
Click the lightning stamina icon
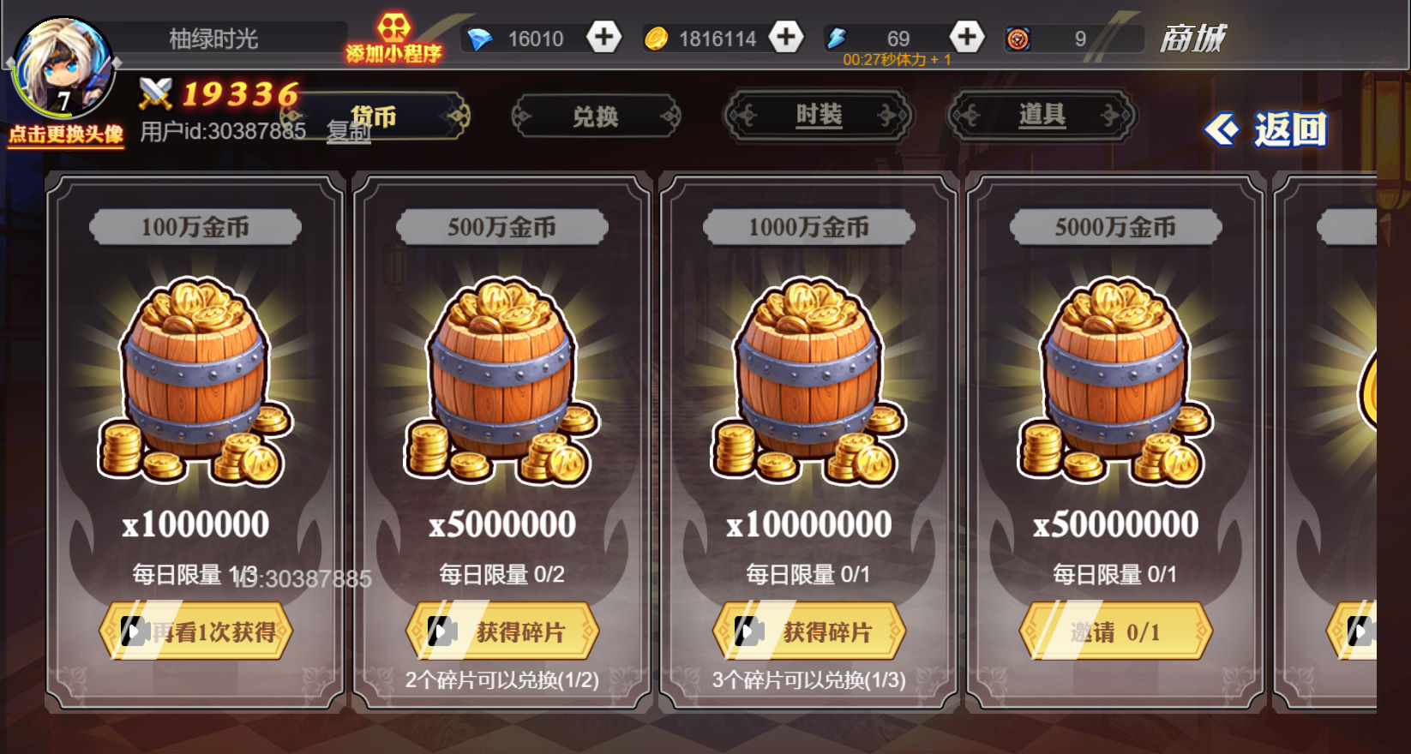coord(837,38)
